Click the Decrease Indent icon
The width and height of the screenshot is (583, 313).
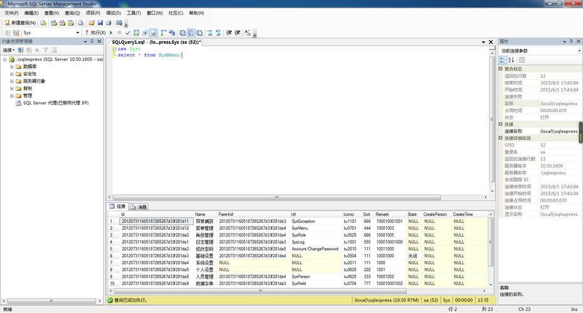(229, 33)
